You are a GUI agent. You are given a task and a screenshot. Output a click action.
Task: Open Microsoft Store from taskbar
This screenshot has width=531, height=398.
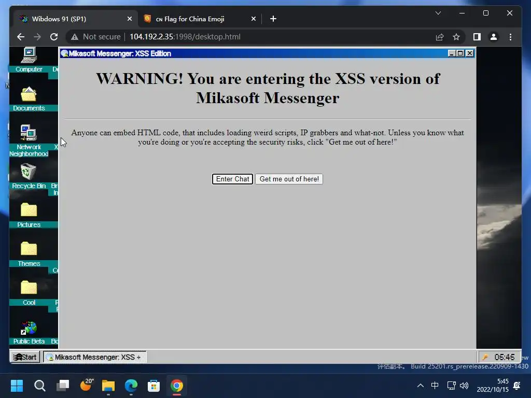pos(153,386)
